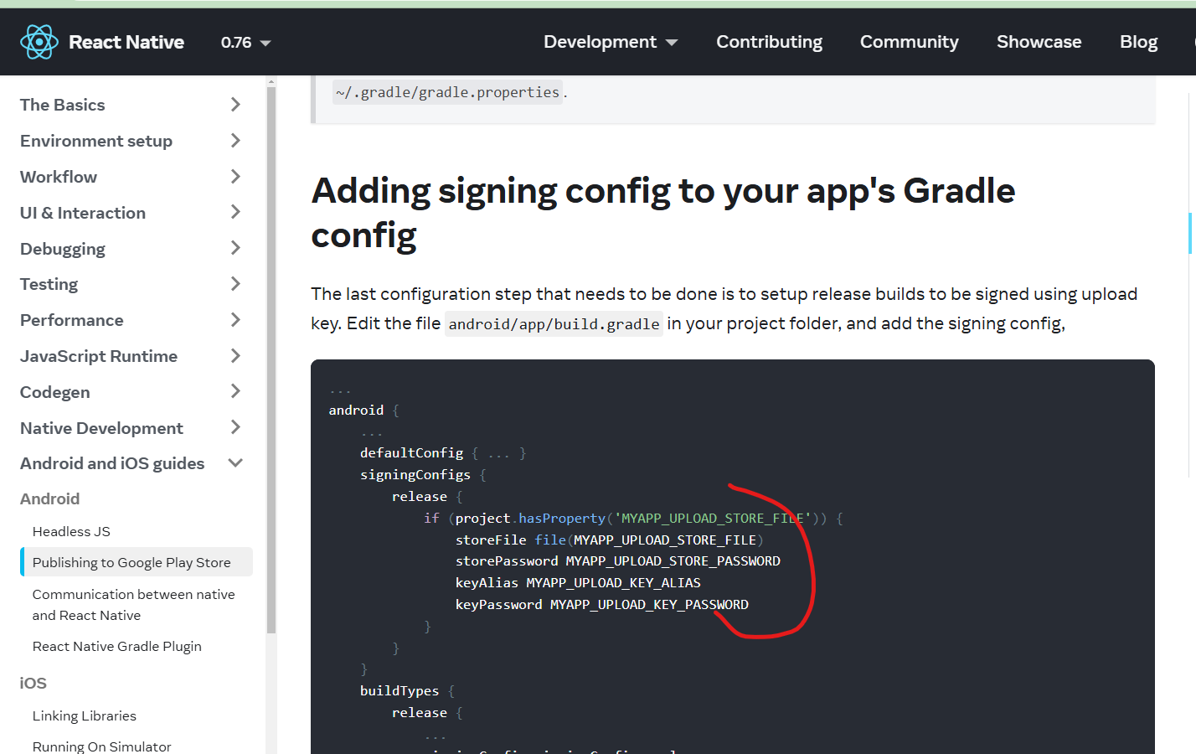The height and width of the screenshot is (754, 1196).
Task: Click the buildTypes line in code
Action: pyautogui.click(x=407, y=690)
